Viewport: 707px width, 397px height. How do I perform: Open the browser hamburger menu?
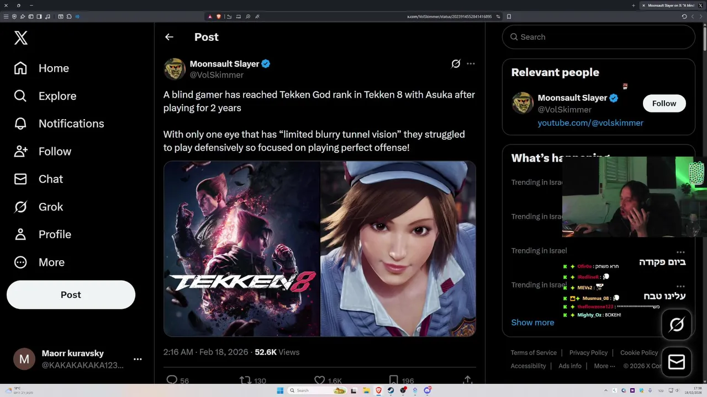(6, 17)
